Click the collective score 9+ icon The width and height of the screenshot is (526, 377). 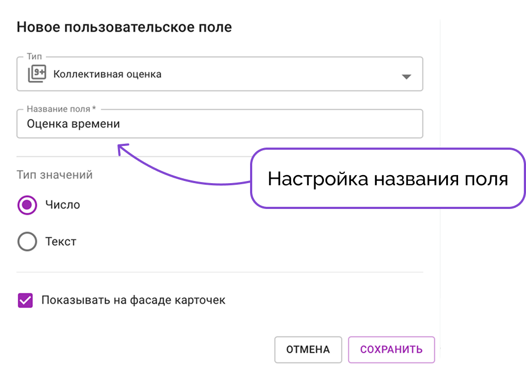tap(37, 74)
